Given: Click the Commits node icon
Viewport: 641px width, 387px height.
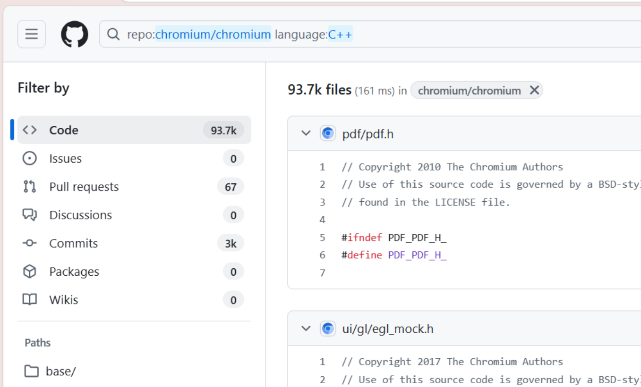Looking at the screenshot, I should [30, 243].
